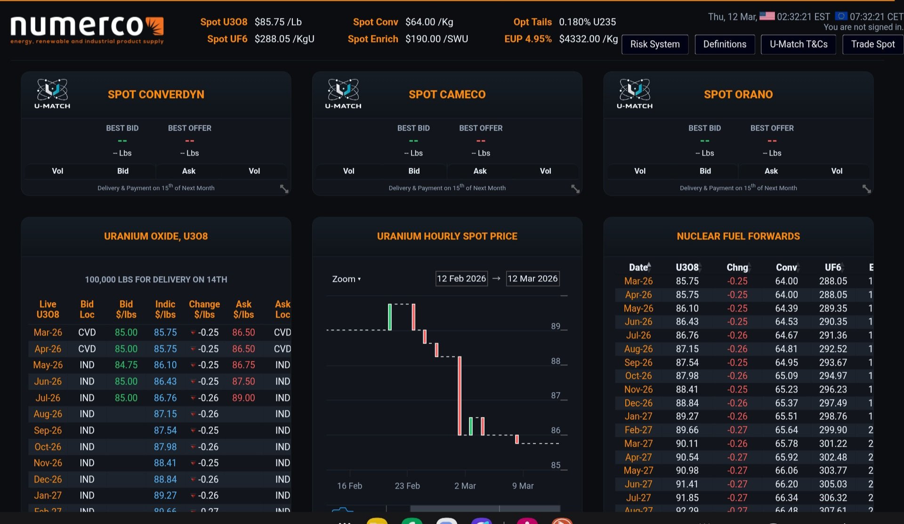The image size is (904, 524).
Task: Click the 12 Feb 2026 start date field
Action: [461, 278]
